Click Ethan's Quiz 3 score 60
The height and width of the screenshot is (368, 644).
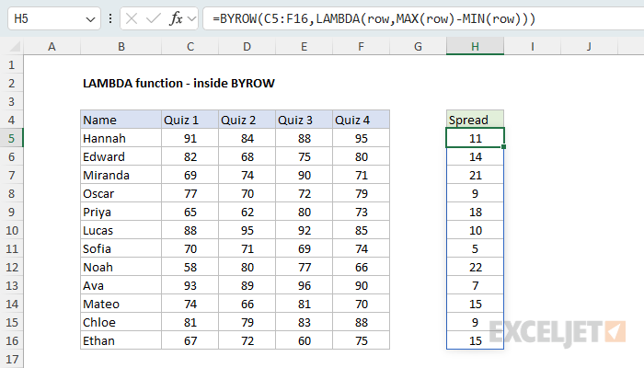(x=304, y=341)
